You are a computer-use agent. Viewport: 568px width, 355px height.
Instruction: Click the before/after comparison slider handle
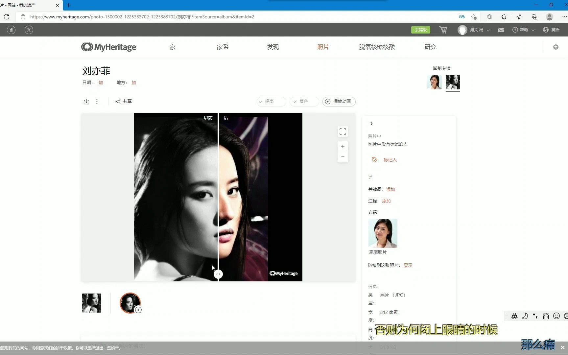pos(218,274)
